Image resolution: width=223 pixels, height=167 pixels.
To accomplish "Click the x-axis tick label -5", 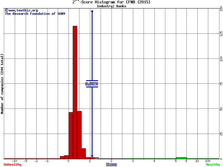I will (25, 161).
